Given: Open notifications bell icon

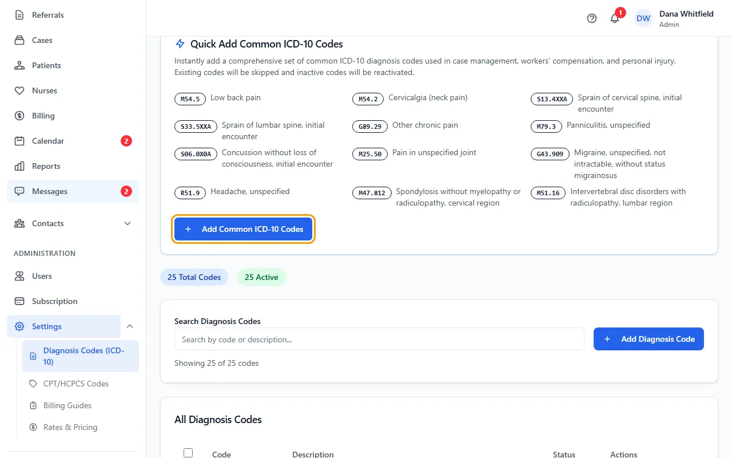Looking at the screenshot, I should 615,18.
